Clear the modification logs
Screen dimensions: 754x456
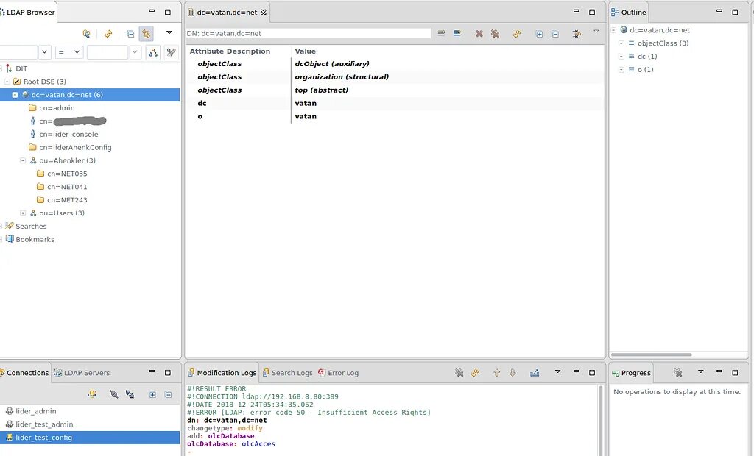(459, 373)
